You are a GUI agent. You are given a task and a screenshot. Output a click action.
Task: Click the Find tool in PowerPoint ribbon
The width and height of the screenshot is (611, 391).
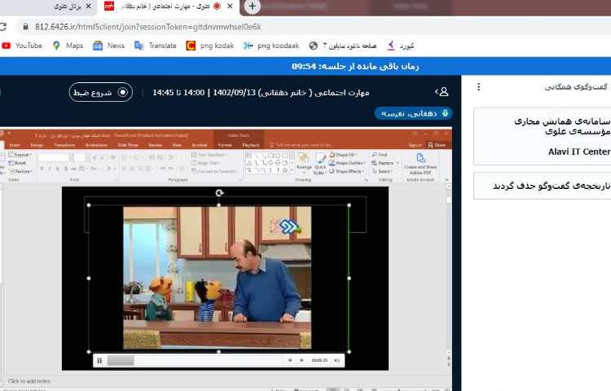[380, 155]
